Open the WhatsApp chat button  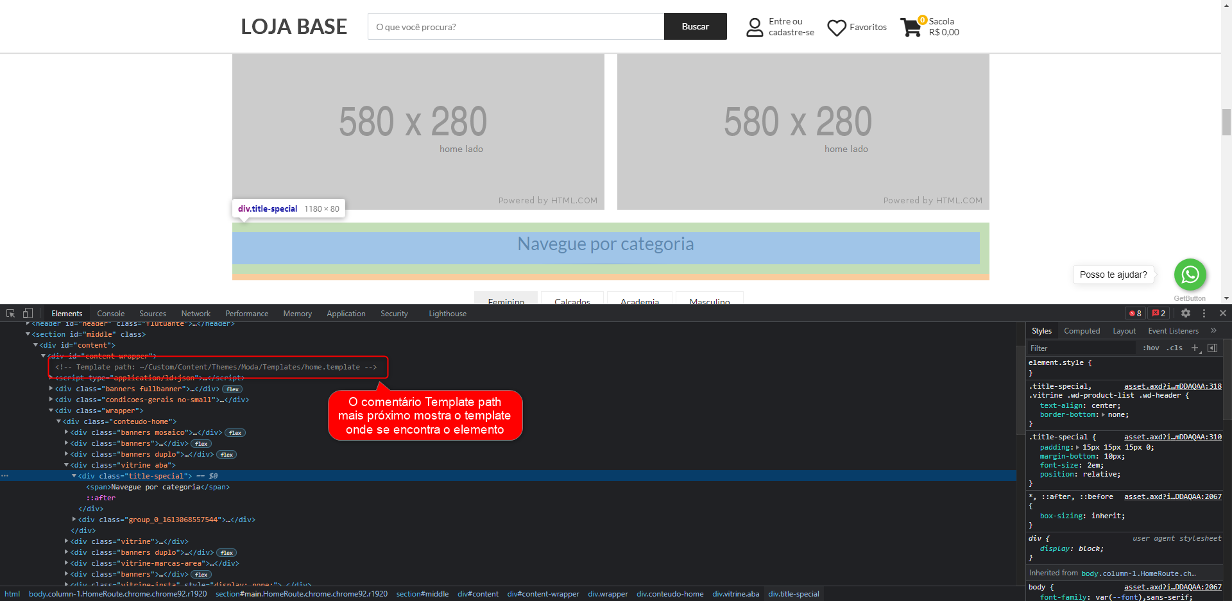tap(1190, 275)
